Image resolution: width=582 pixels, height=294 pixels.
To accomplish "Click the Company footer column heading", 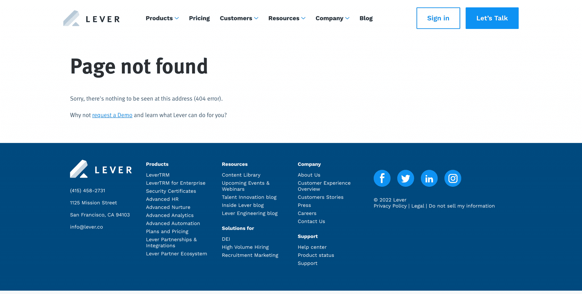I will [x=309, y=164].
